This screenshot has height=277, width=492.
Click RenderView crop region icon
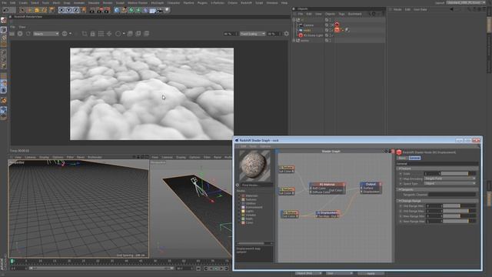tap(84, 34)
